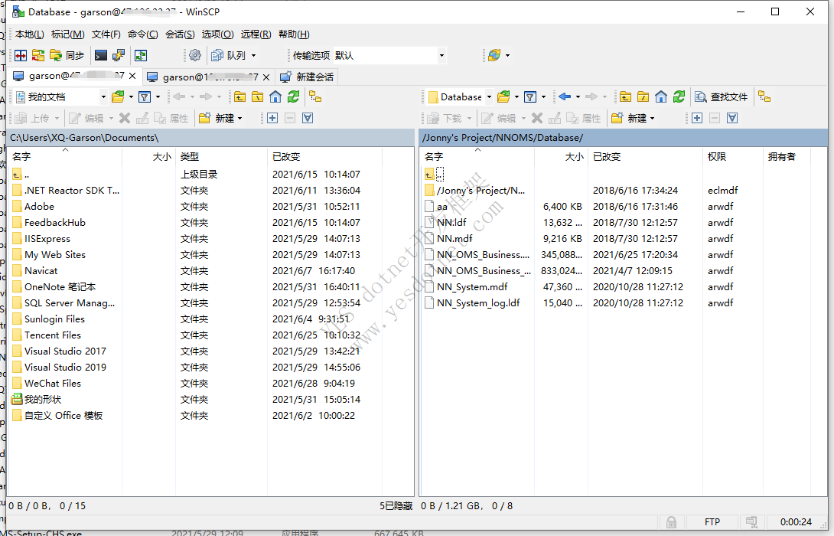
Task: Click the remote panel filter icon
Action: coord(529,97)
